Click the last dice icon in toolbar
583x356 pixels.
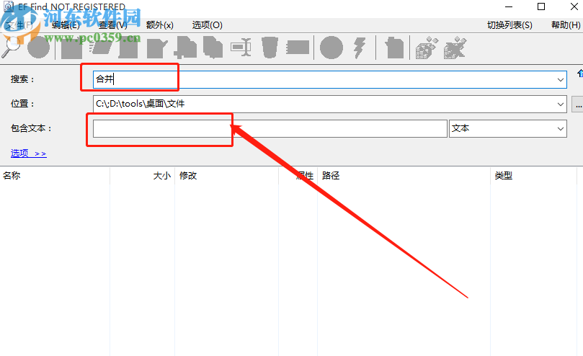(x=455, y=48)
